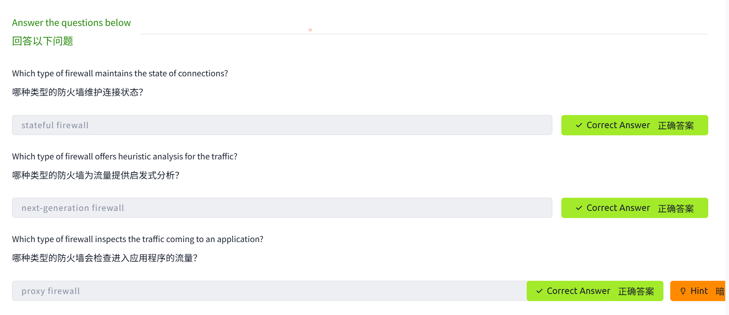
Task: Click the 'Answer the questions below' heading
Action: [71, 23]
